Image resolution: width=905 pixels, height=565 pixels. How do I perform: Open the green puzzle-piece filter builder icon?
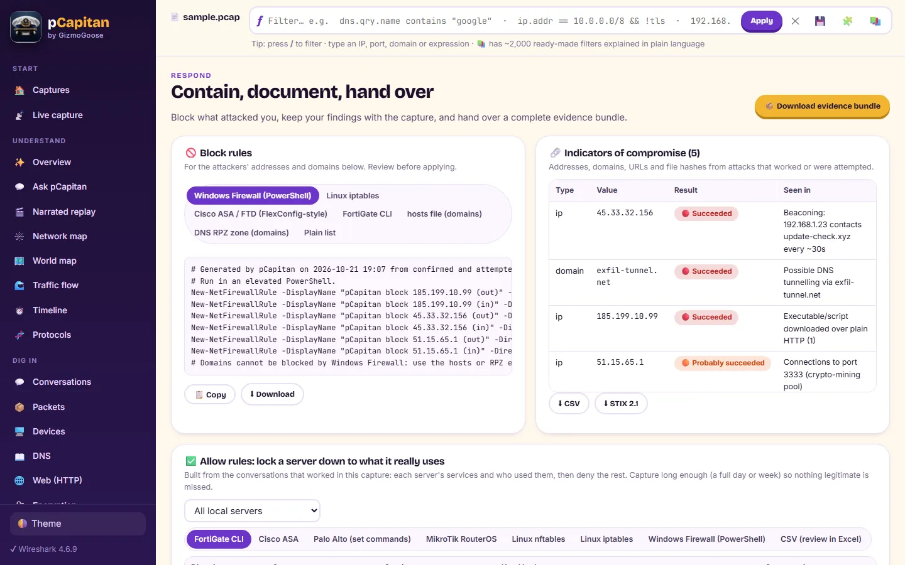click(x=847, y=21)
